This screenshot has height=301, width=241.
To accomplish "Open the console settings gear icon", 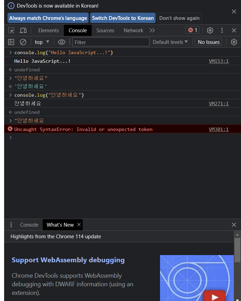I will [234, 42].
